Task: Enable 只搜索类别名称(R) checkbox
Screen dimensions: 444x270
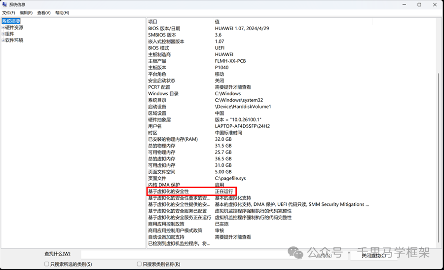Action: (x=139, y=264)
